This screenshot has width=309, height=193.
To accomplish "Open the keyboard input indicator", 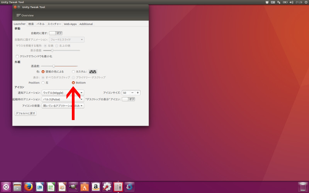I will [x=273, y=2].
